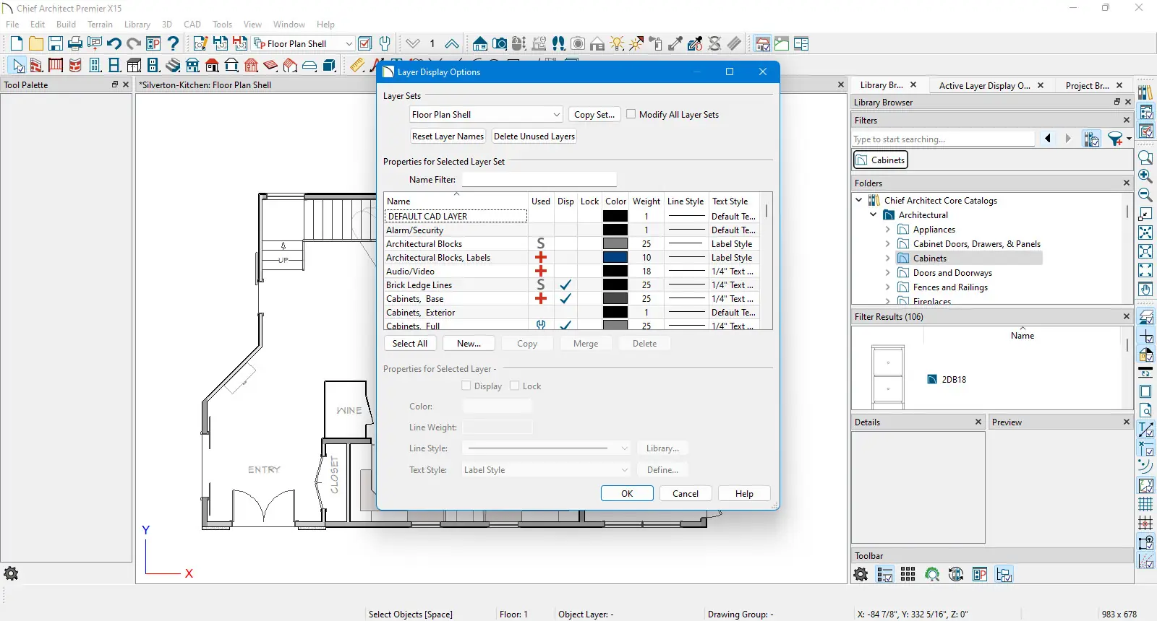Open the Terrain menu
This screenshot has height=621, width=1157.
tap(100, 25)
